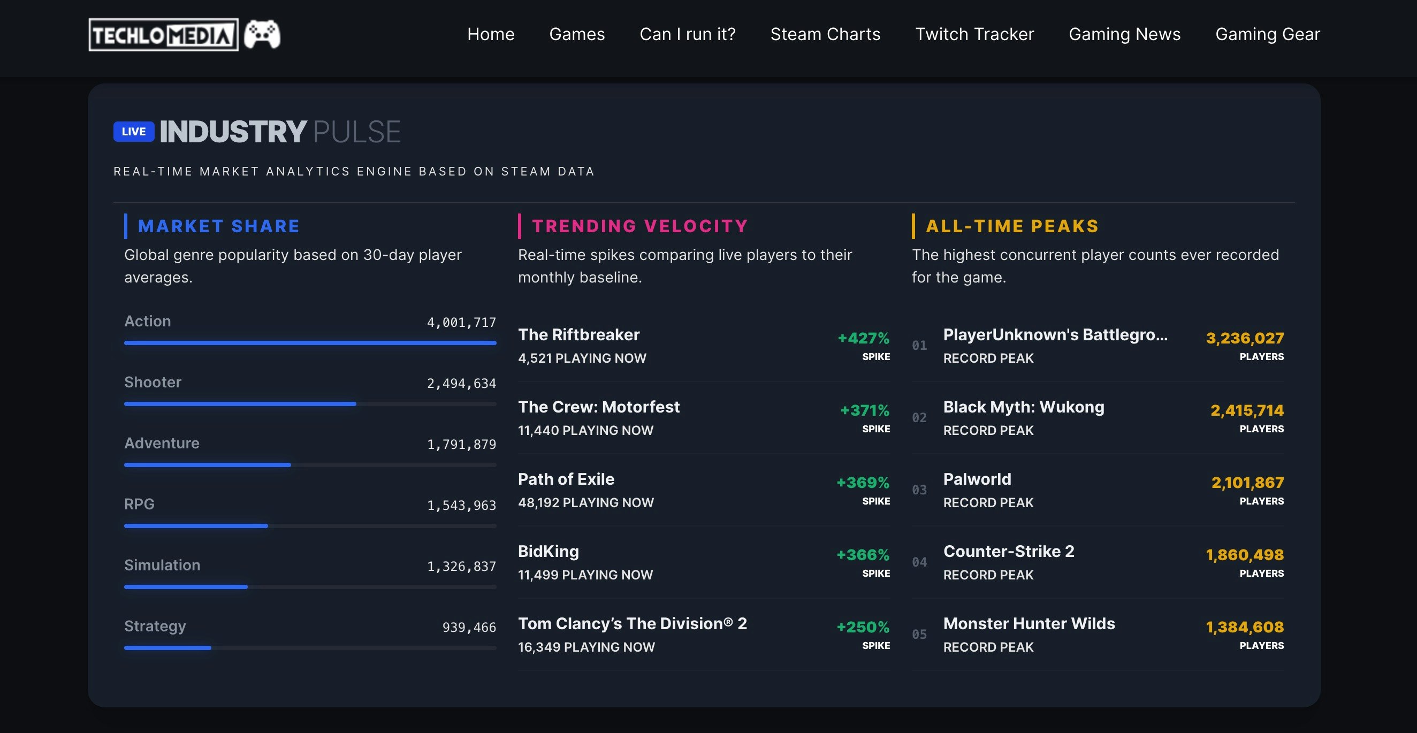Viewport: 1417px width, 733px height.
Task: Open Tom Clancy's The Division 2
Action: pyautogui.click(x=632, y=623)
